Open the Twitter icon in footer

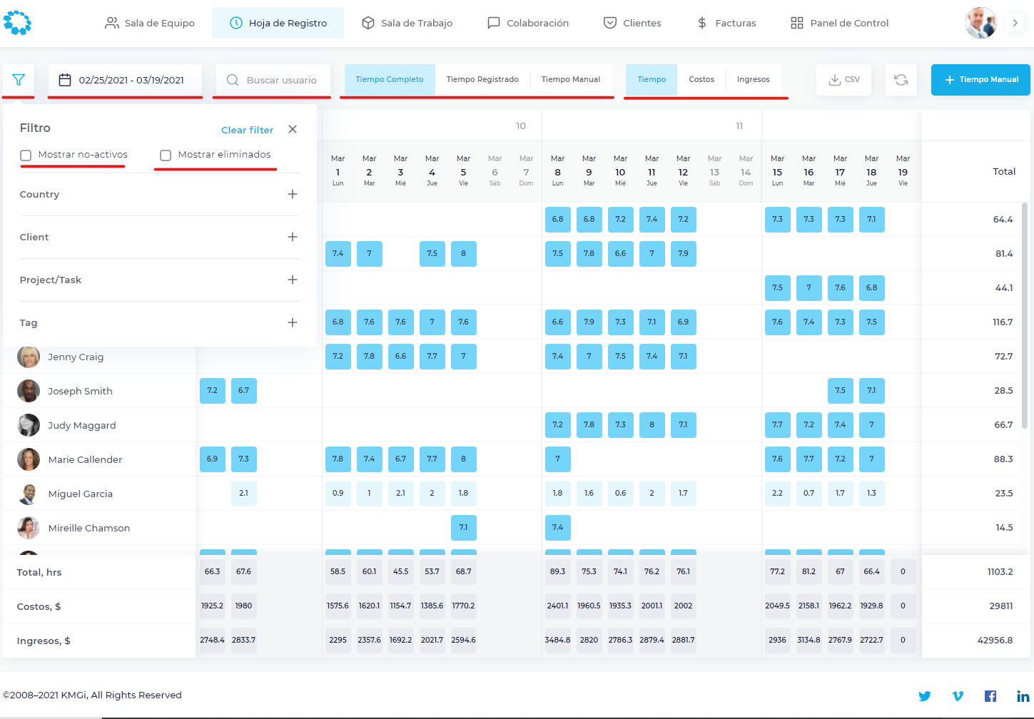tap(925, 696)
